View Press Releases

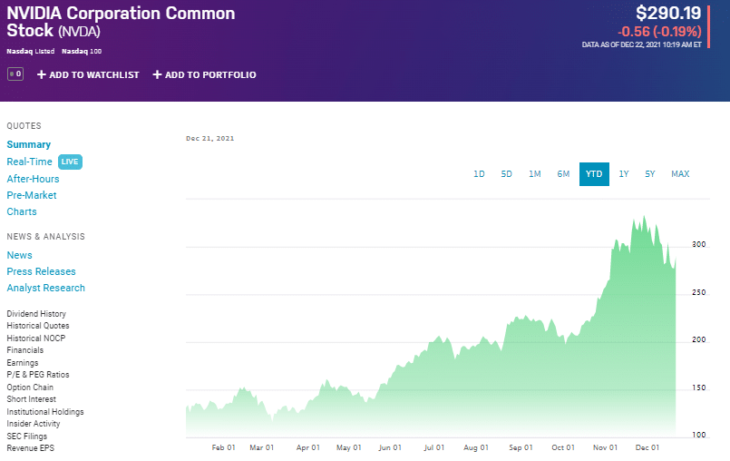pos(41,271)
